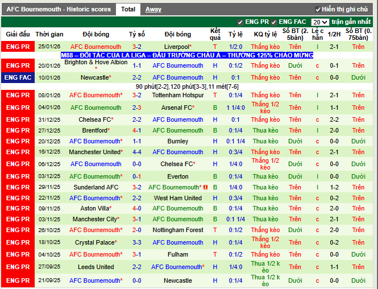Image resolution: width=378 pixels, height=289 pixels.
Task: Click the Tỷ lệ column header
Action: (x=235, y=34)
